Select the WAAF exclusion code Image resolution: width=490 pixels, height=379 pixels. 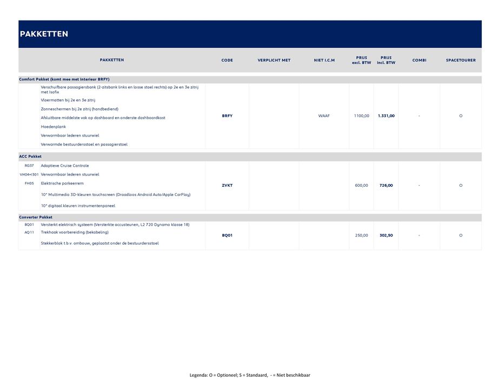[324, 116]
